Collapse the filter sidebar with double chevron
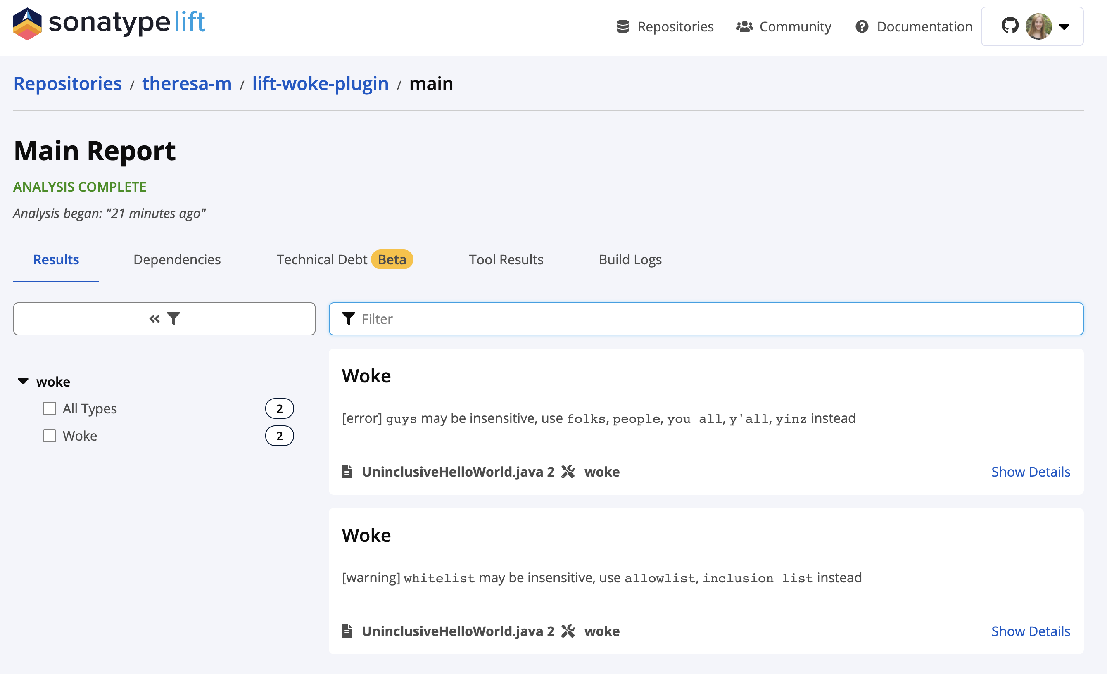Screen dimensions: 1107x674 click(x=154, y=318)
